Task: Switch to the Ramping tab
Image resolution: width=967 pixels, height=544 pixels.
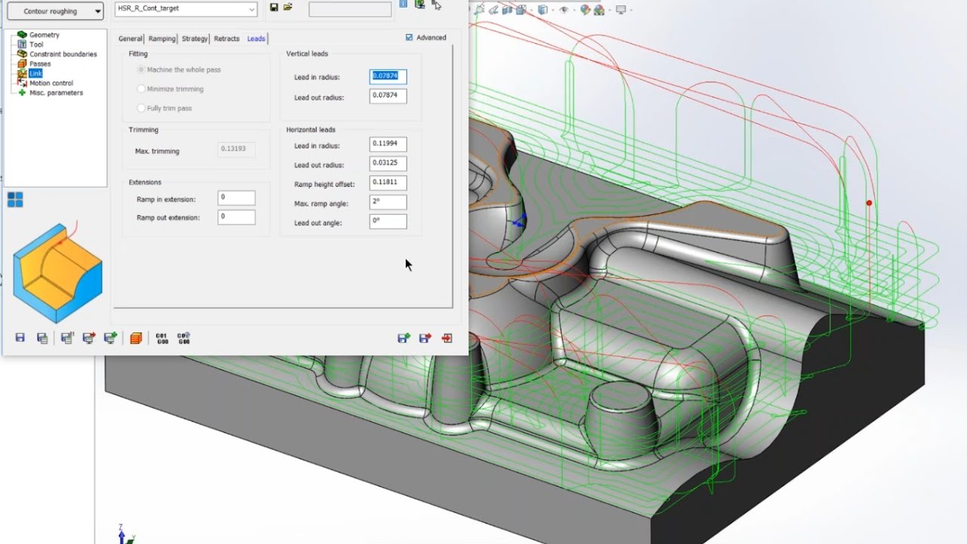Action: click(162, 39)
